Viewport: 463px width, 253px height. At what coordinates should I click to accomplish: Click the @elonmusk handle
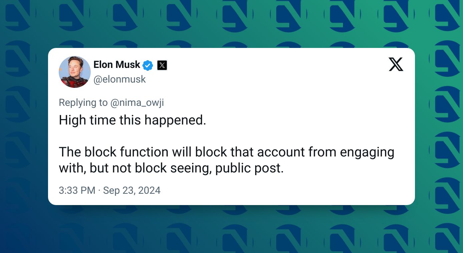[x=120, y=79]
